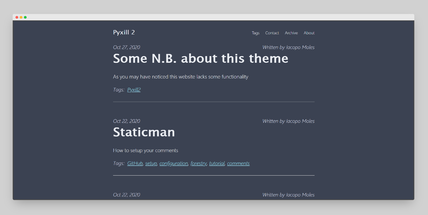Image resolution: width=428 pixels, height=215 pixels.
Task: Open the Staticman post title
Action: tap(144, 132)
